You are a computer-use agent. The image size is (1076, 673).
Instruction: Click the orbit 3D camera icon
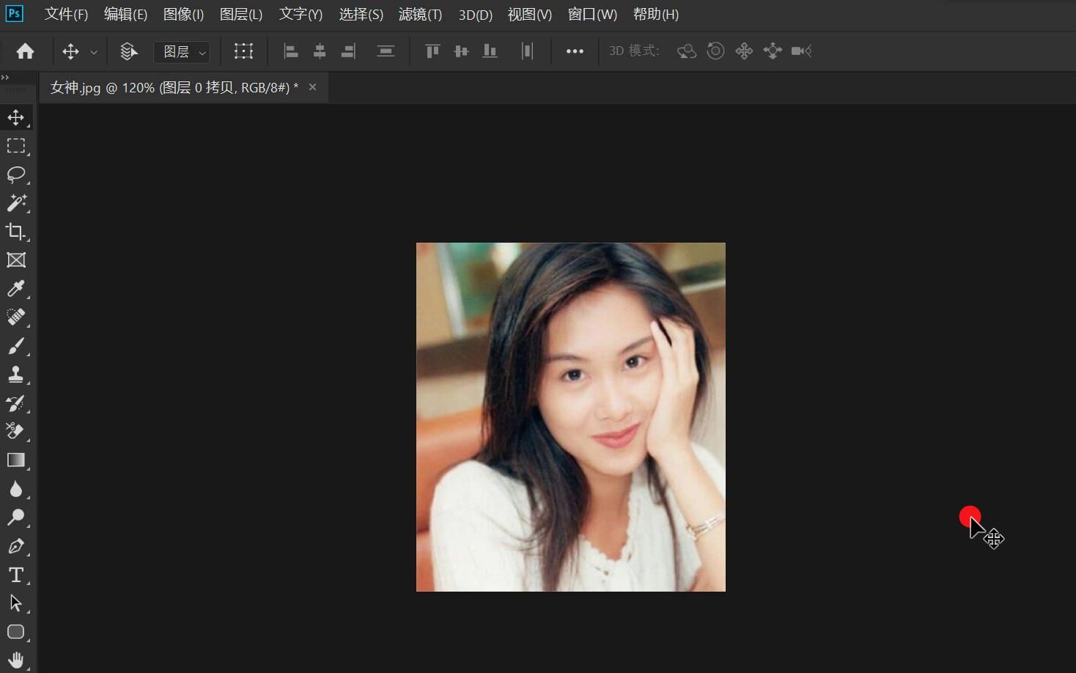686,51
